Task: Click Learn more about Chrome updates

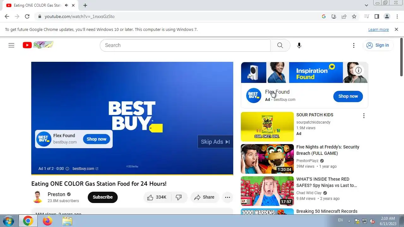Action: pyautogui.click(x=378, y=29)
